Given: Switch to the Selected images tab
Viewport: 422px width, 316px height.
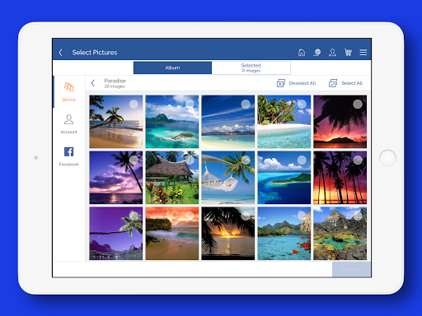Looking at the screenshot, I should tap(251, 67).
